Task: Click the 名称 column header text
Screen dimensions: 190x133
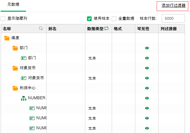Action: point(7,29)
